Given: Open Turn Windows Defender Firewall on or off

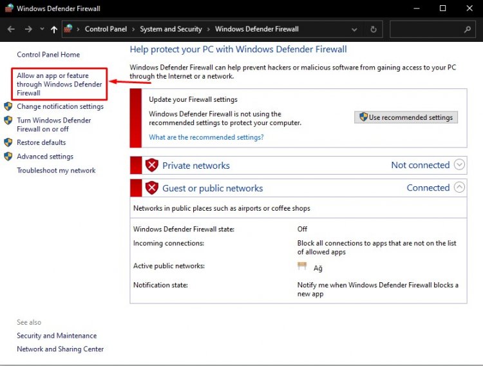Looking at the screenshot, I should point(54,124).
